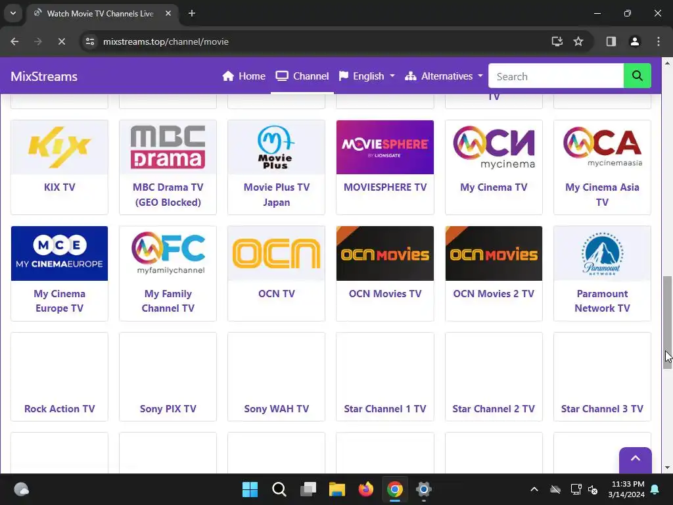Click Movie Plus TV Japan link

pyautogui.click(x=277, y=195)
